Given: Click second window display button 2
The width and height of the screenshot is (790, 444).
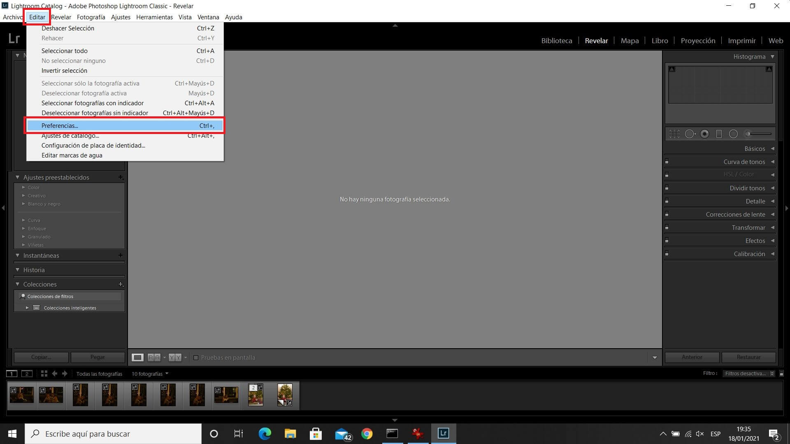Looking at the screenshot, I should coord(27,374).
